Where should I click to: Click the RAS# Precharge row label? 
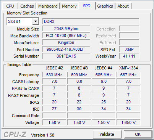click(x=23, y=95)
